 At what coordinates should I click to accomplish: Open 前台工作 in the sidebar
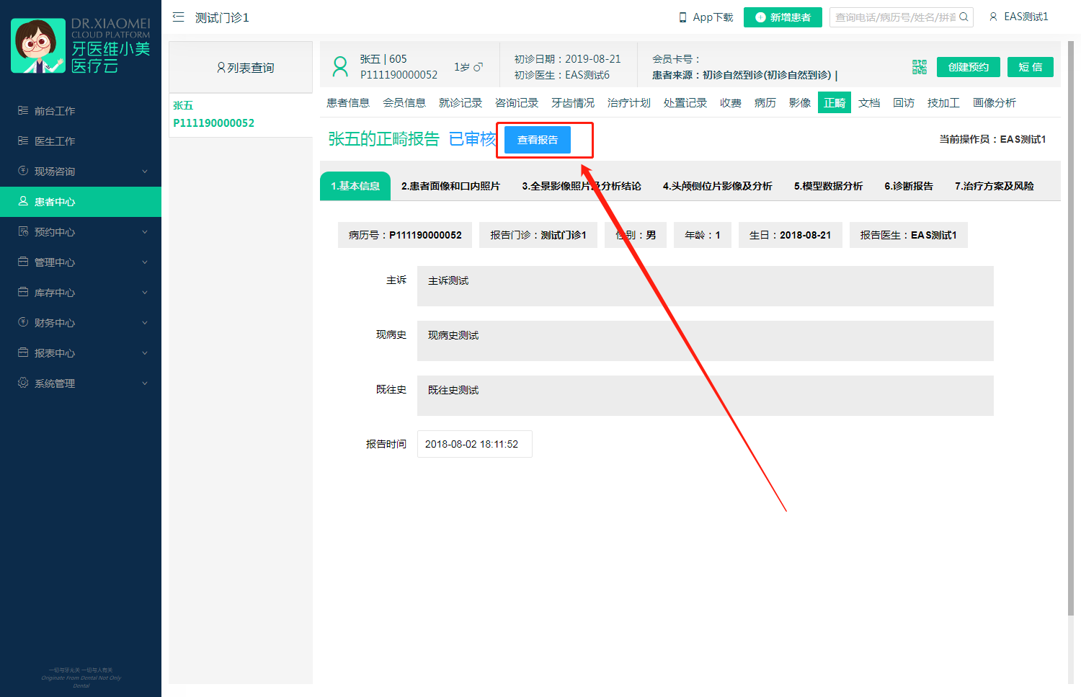[x=54, y=111]
